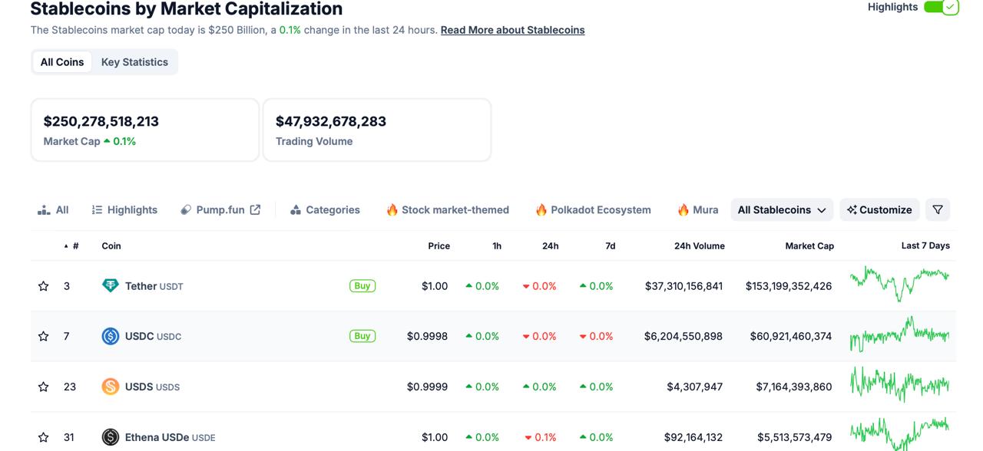This screenshot has width=983, height=451.
Task: Sort by the 1h column header
Action: click(497, 246)
